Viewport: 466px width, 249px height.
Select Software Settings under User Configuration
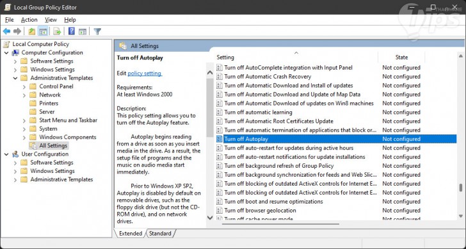coord(52,163)
